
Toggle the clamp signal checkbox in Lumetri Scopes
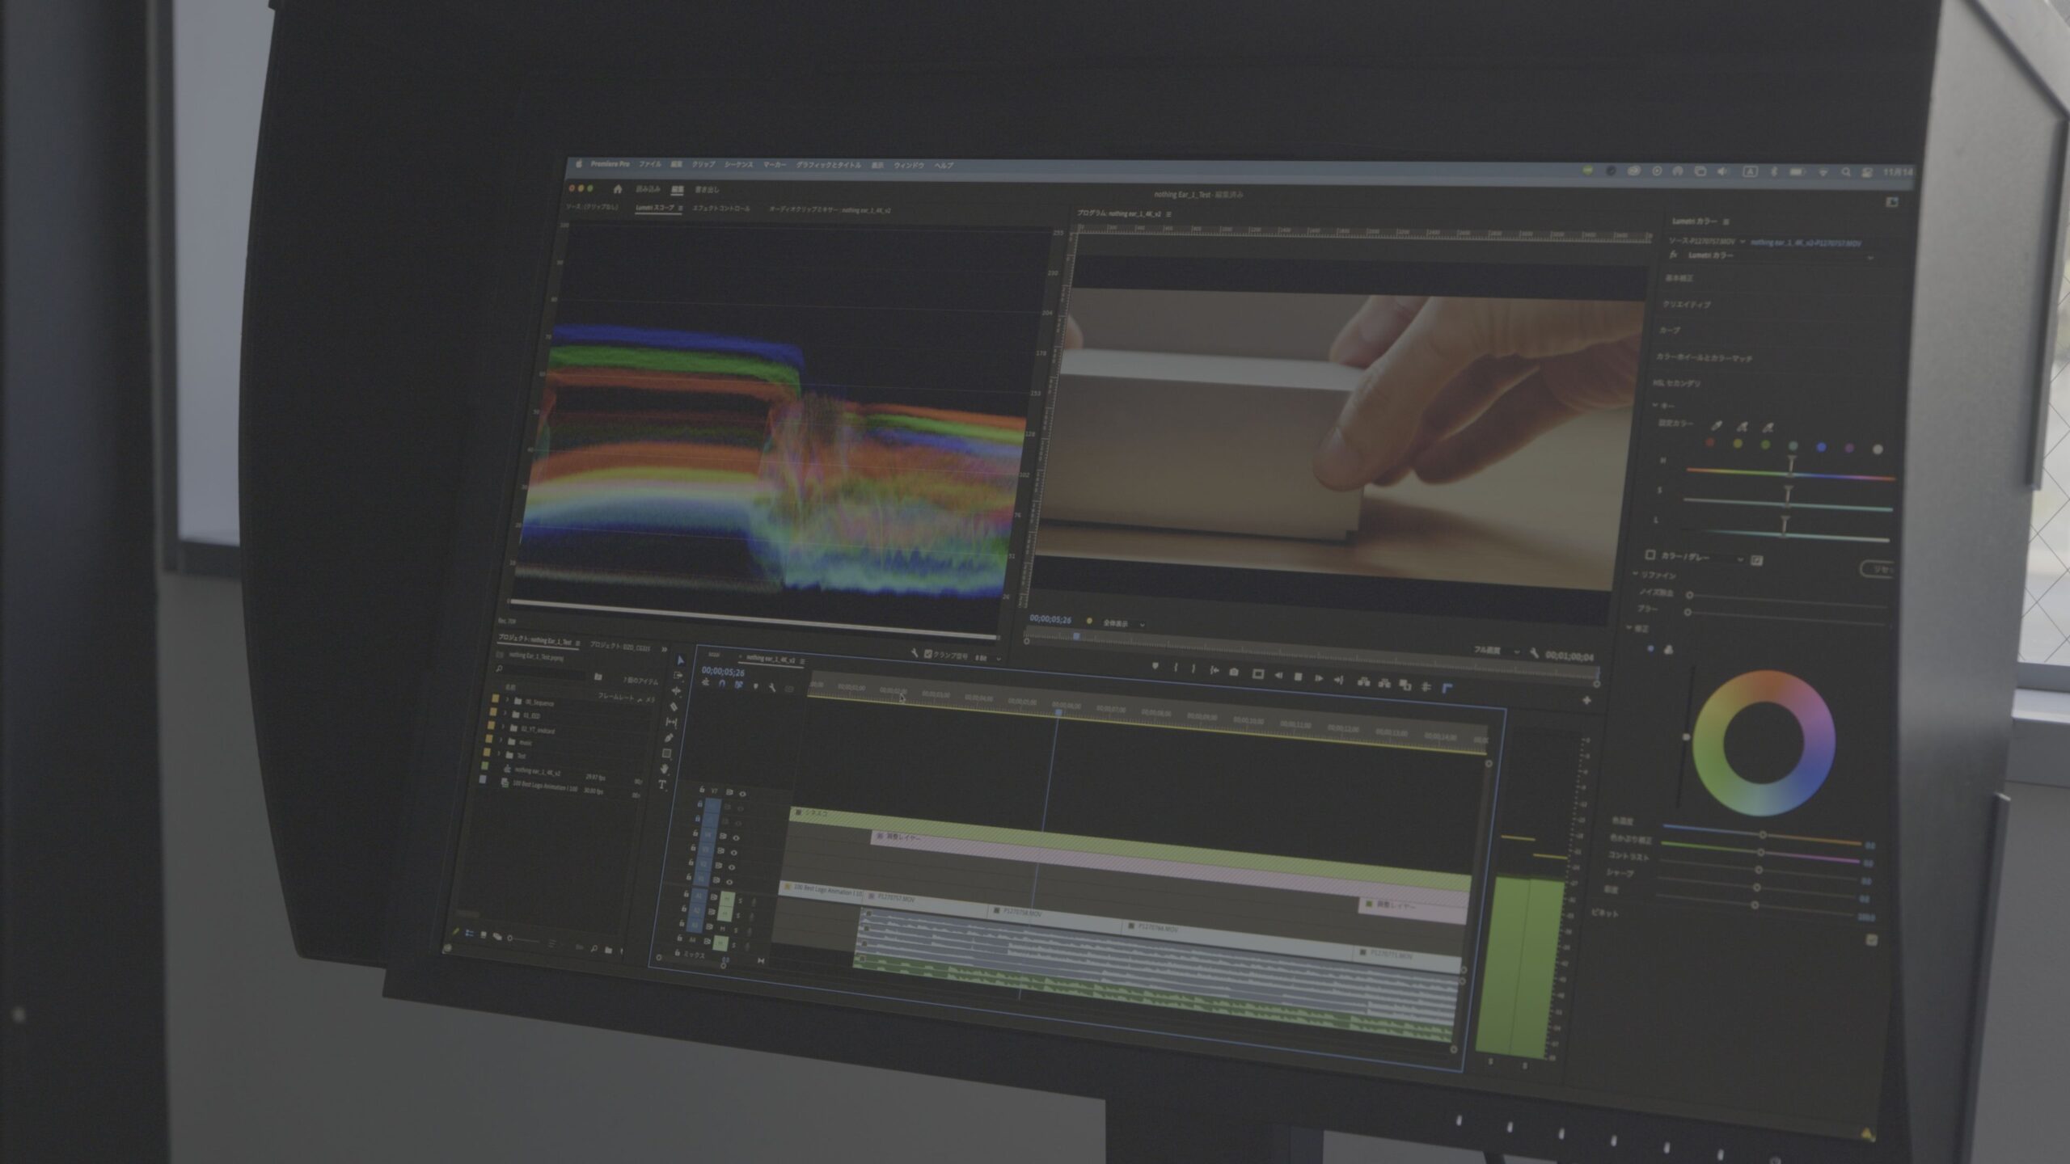[x=928, y=654]
